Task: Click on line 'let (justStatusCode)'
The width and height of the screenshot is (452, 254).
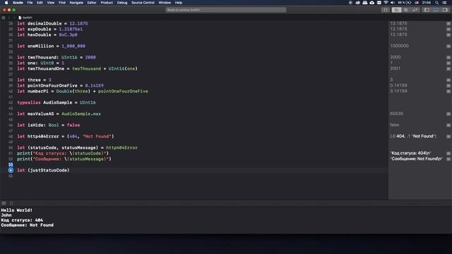Action: [43, 170]
